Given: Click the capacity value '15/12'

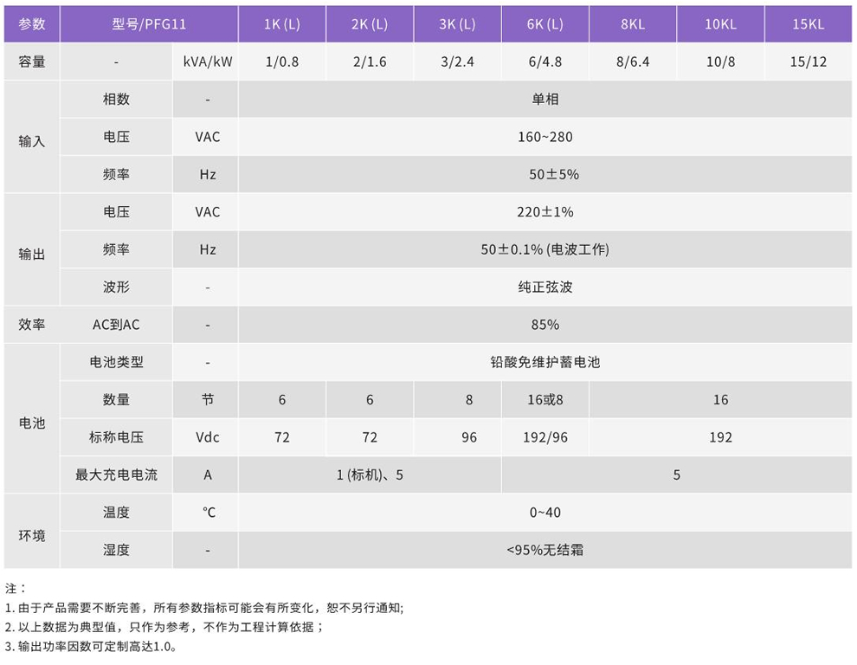Looking at the screenshot, I should 809,61.
